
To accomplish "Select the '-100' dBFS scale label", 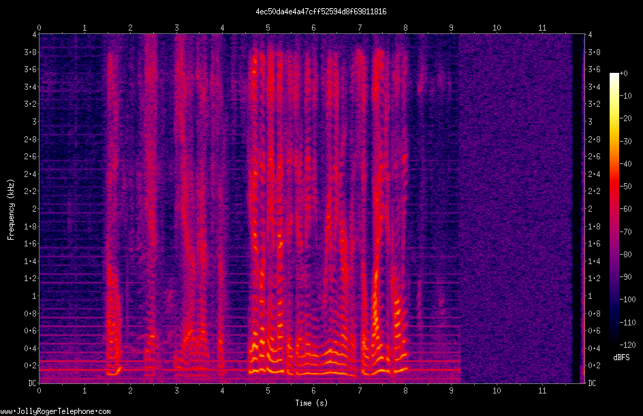I will [628, 300].
